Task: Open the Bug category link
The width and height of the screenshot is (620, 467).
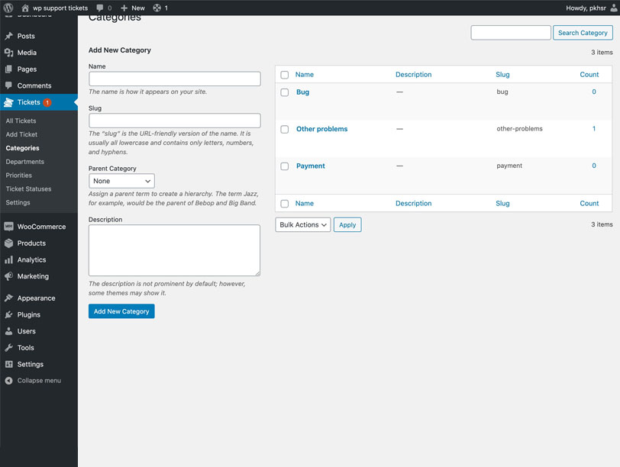Action: 303,92
